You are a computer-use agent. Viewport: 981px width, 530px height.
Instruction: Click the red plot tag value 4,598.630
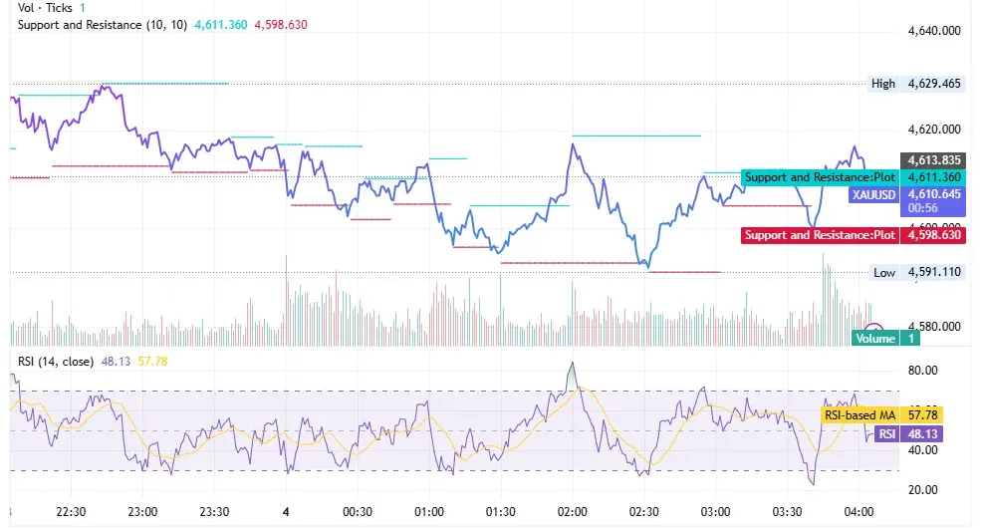934,235
